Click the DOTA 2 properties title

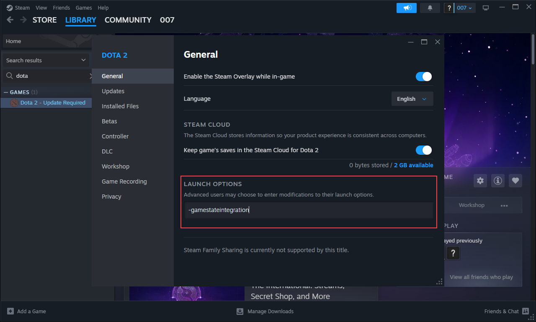[x=114, y=55]
